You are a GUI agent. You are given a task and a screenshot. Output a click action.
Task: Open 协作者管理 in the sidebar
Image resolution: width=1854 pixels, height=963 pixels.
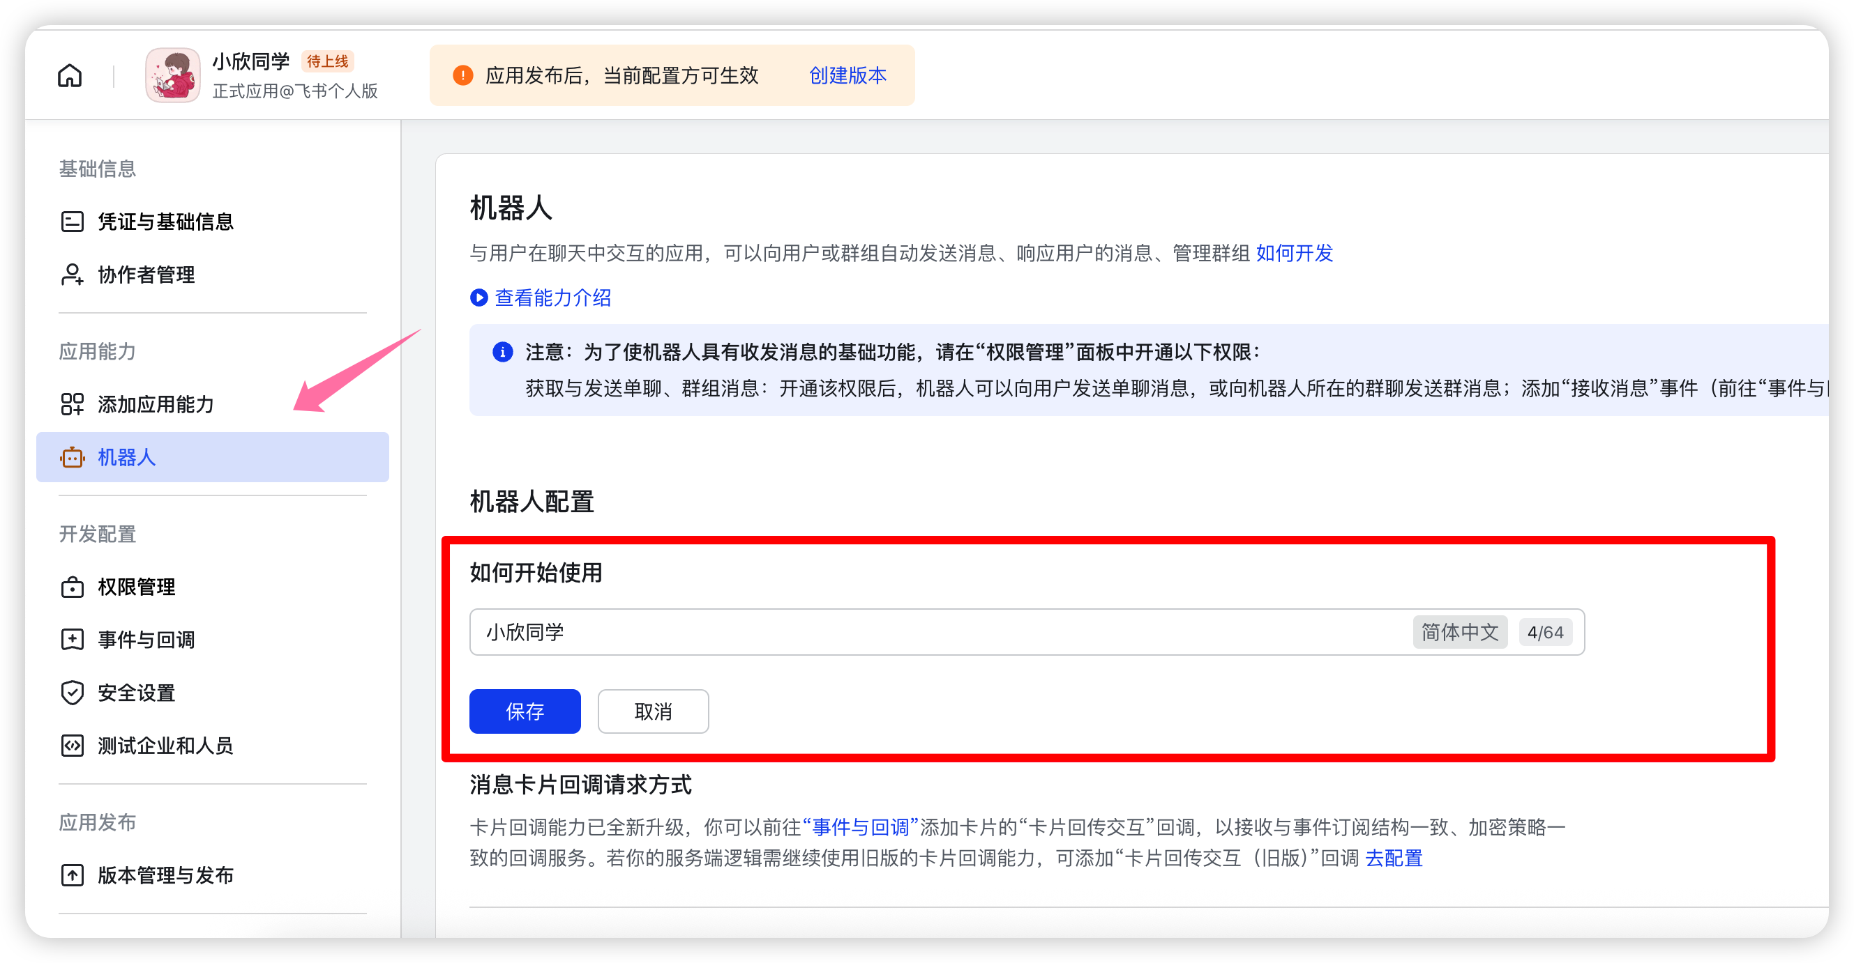point(146,275)
